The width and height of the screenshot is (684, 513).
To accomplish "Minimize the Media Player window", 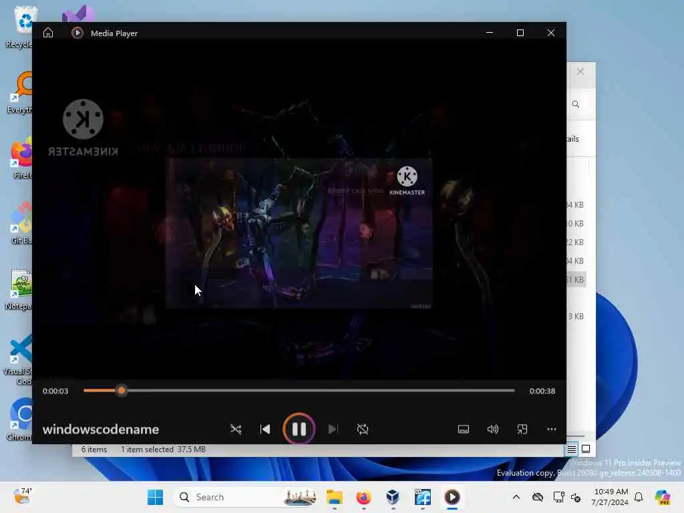I will [x=490, y=33].
